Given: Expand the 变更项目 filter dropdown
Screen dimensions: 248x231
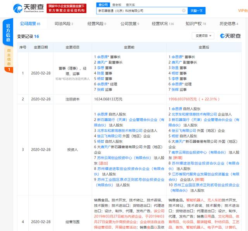Looking at the screenshot, I should (x=203, y=36).
